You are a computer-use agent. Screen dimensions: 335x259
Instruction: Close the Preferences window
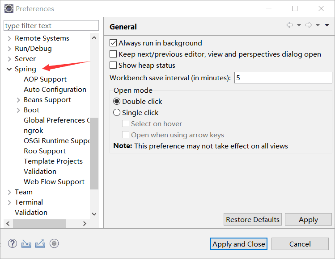tap(321, 8)
